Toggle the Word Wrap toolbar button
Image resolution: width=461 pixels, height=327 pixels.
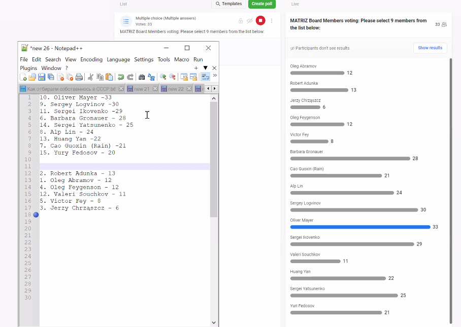pos(205,77)
